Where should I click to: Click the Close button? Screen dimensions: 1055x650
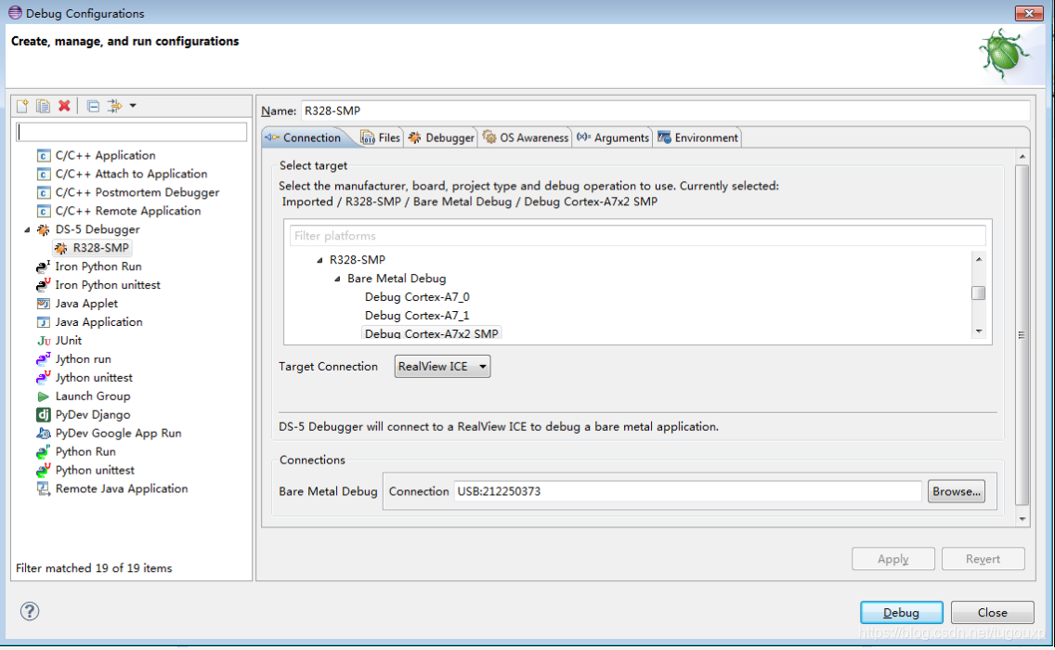[x=993, y=612]
